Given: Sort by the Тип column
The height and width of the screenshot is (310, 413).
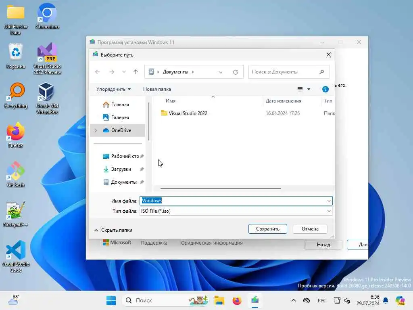Looking at the screenshot, I should [x=328, y=101].
